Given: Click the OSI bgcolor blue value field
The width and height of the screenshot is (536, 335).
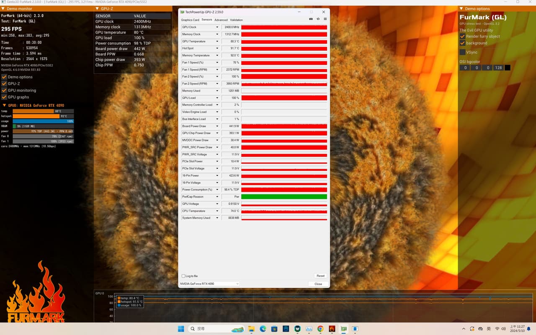Looking at the screenshot, I should tap(487, 68).
